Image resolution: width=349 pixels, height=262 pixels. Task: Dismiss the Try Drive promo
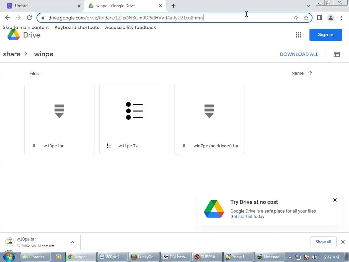coord(335,200)
